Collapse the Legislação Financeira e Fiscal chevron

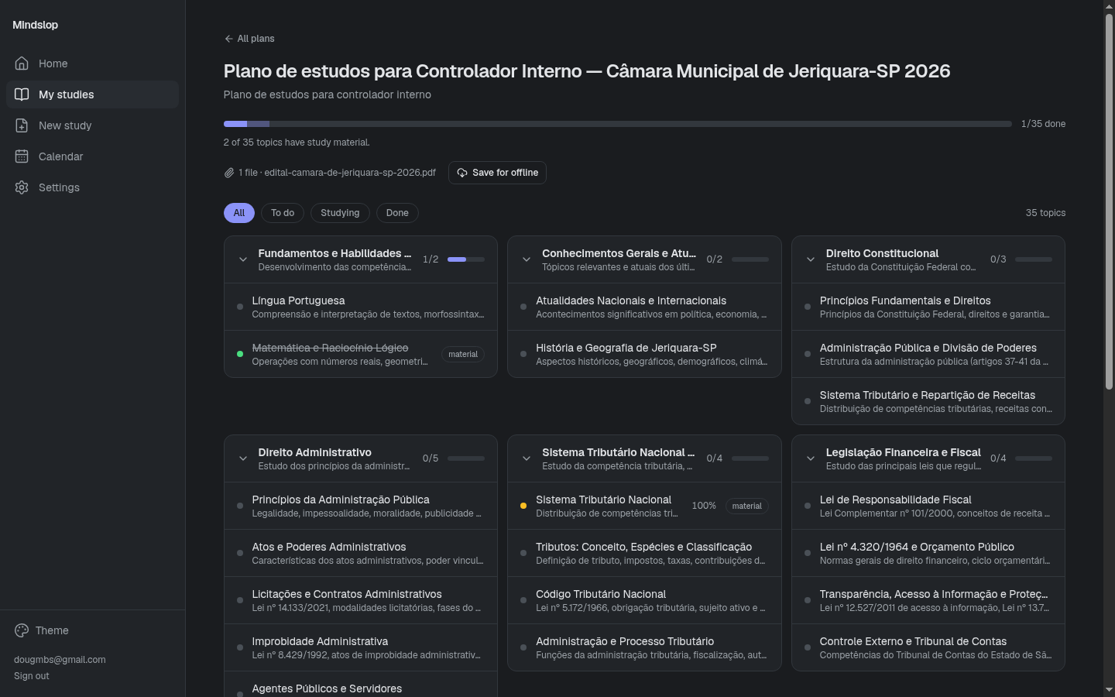(811, 458)
